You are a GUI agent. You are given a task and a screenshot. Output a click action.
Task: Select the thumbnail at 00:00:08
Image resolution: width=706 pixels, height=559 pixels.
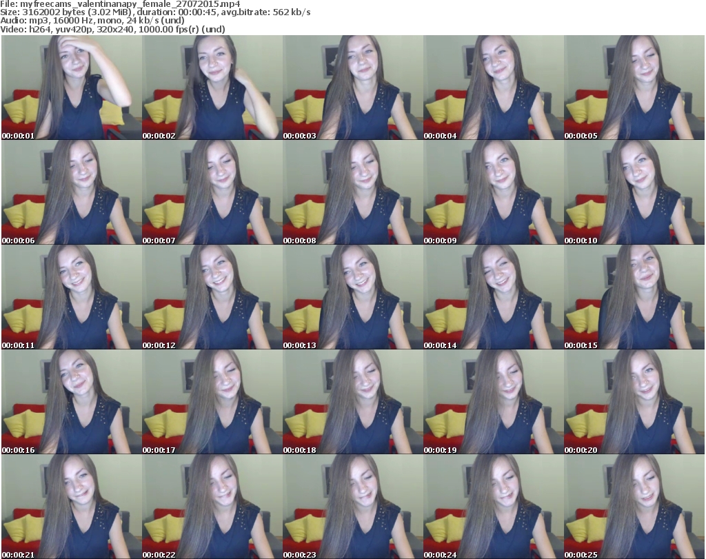(352, 192)
